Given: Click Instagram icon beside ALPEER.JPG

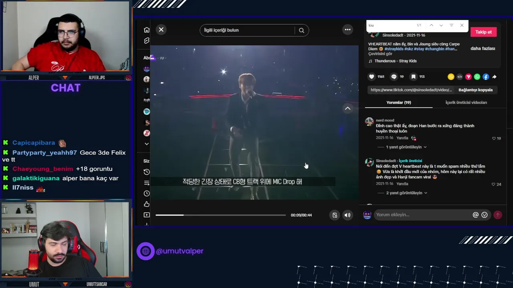Looking at the screenshot, I should [x=128, y=78].
